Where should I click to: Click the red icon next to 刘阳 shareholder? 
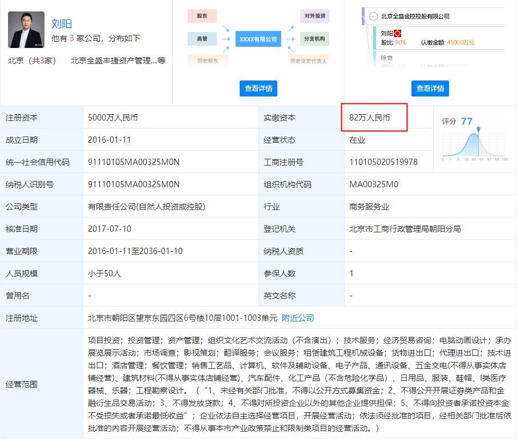coord(398,33)
